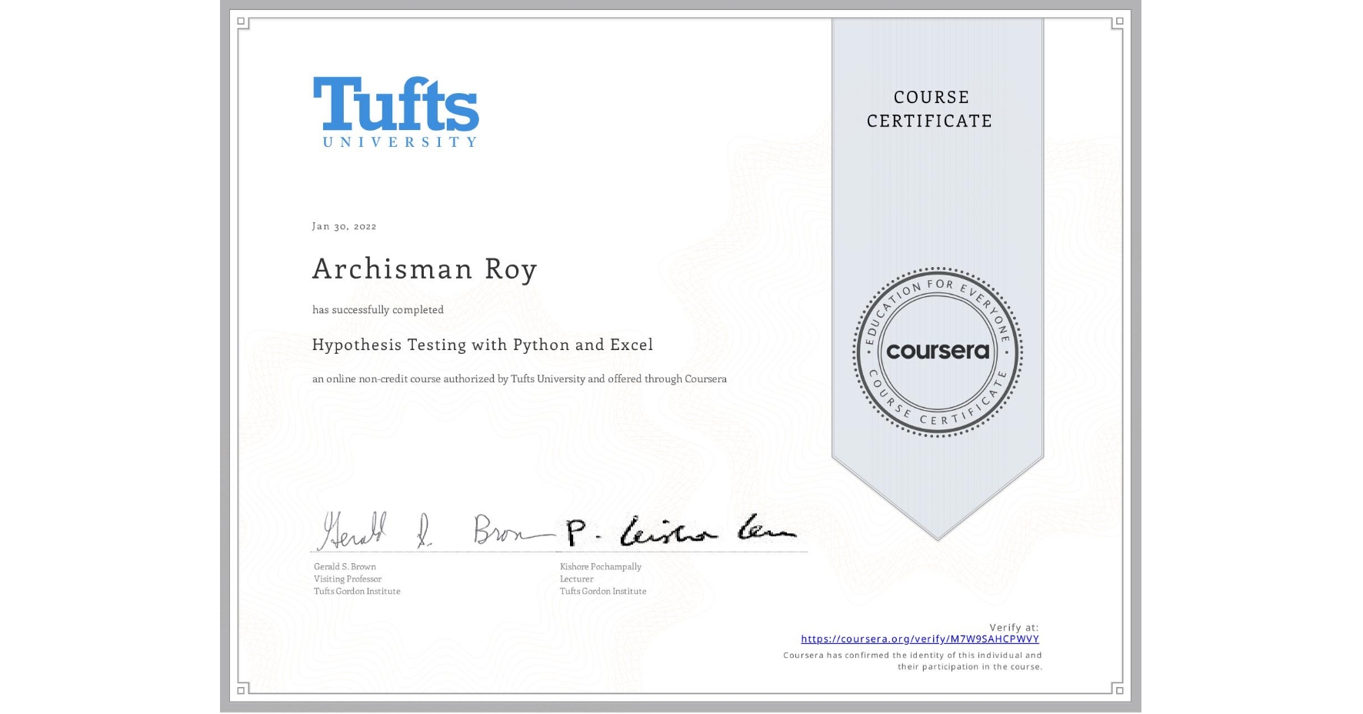Select the name Archisman Roy

tap(424, 269)
